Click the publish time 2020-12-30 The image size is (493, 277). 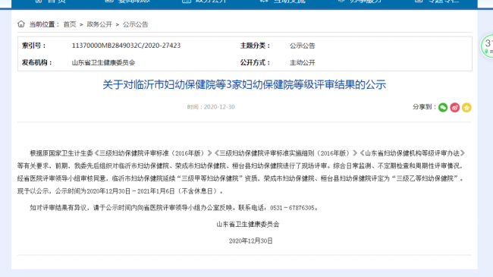[x=219, y=107]
